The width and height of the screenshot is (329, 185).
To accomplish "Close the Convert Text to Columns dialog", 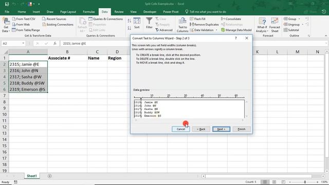I will [247, 38].
